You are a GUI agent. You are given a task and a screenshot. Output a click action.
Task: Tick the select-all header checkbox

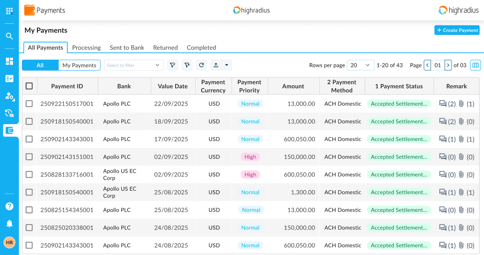click(29, 86)
